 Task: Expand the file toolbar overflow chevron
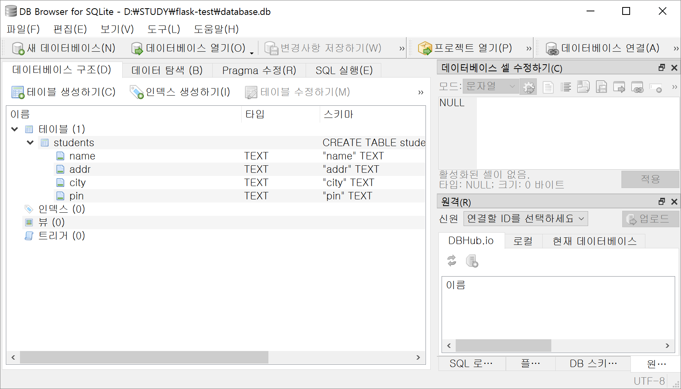coord(402,49)
